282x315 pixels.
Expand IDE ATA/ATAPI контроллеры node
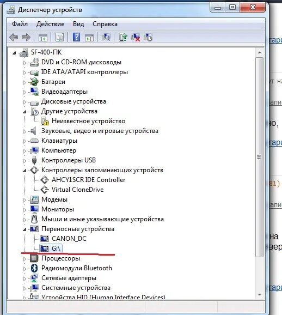(24, 72)
